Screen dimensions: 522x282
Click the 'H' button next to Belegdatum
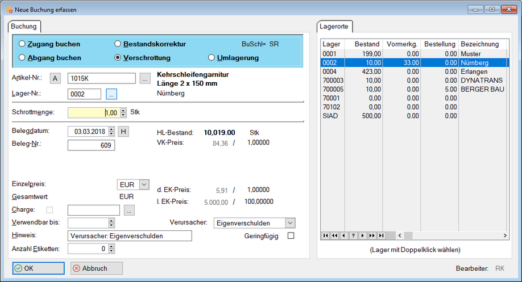tap(123, 132)
